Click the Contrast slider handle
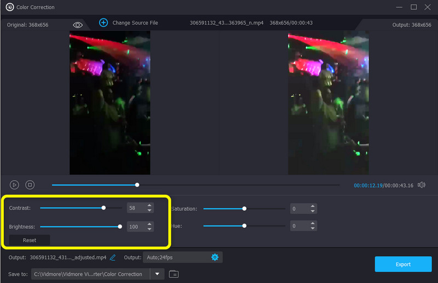Screen dimensions: 438x283 point(103,208)
